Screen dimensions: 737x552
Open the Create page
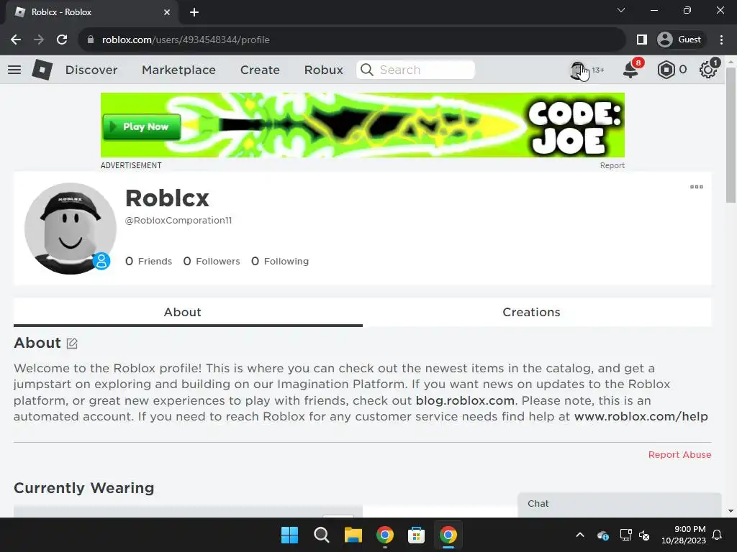click(x=260, y=70)
